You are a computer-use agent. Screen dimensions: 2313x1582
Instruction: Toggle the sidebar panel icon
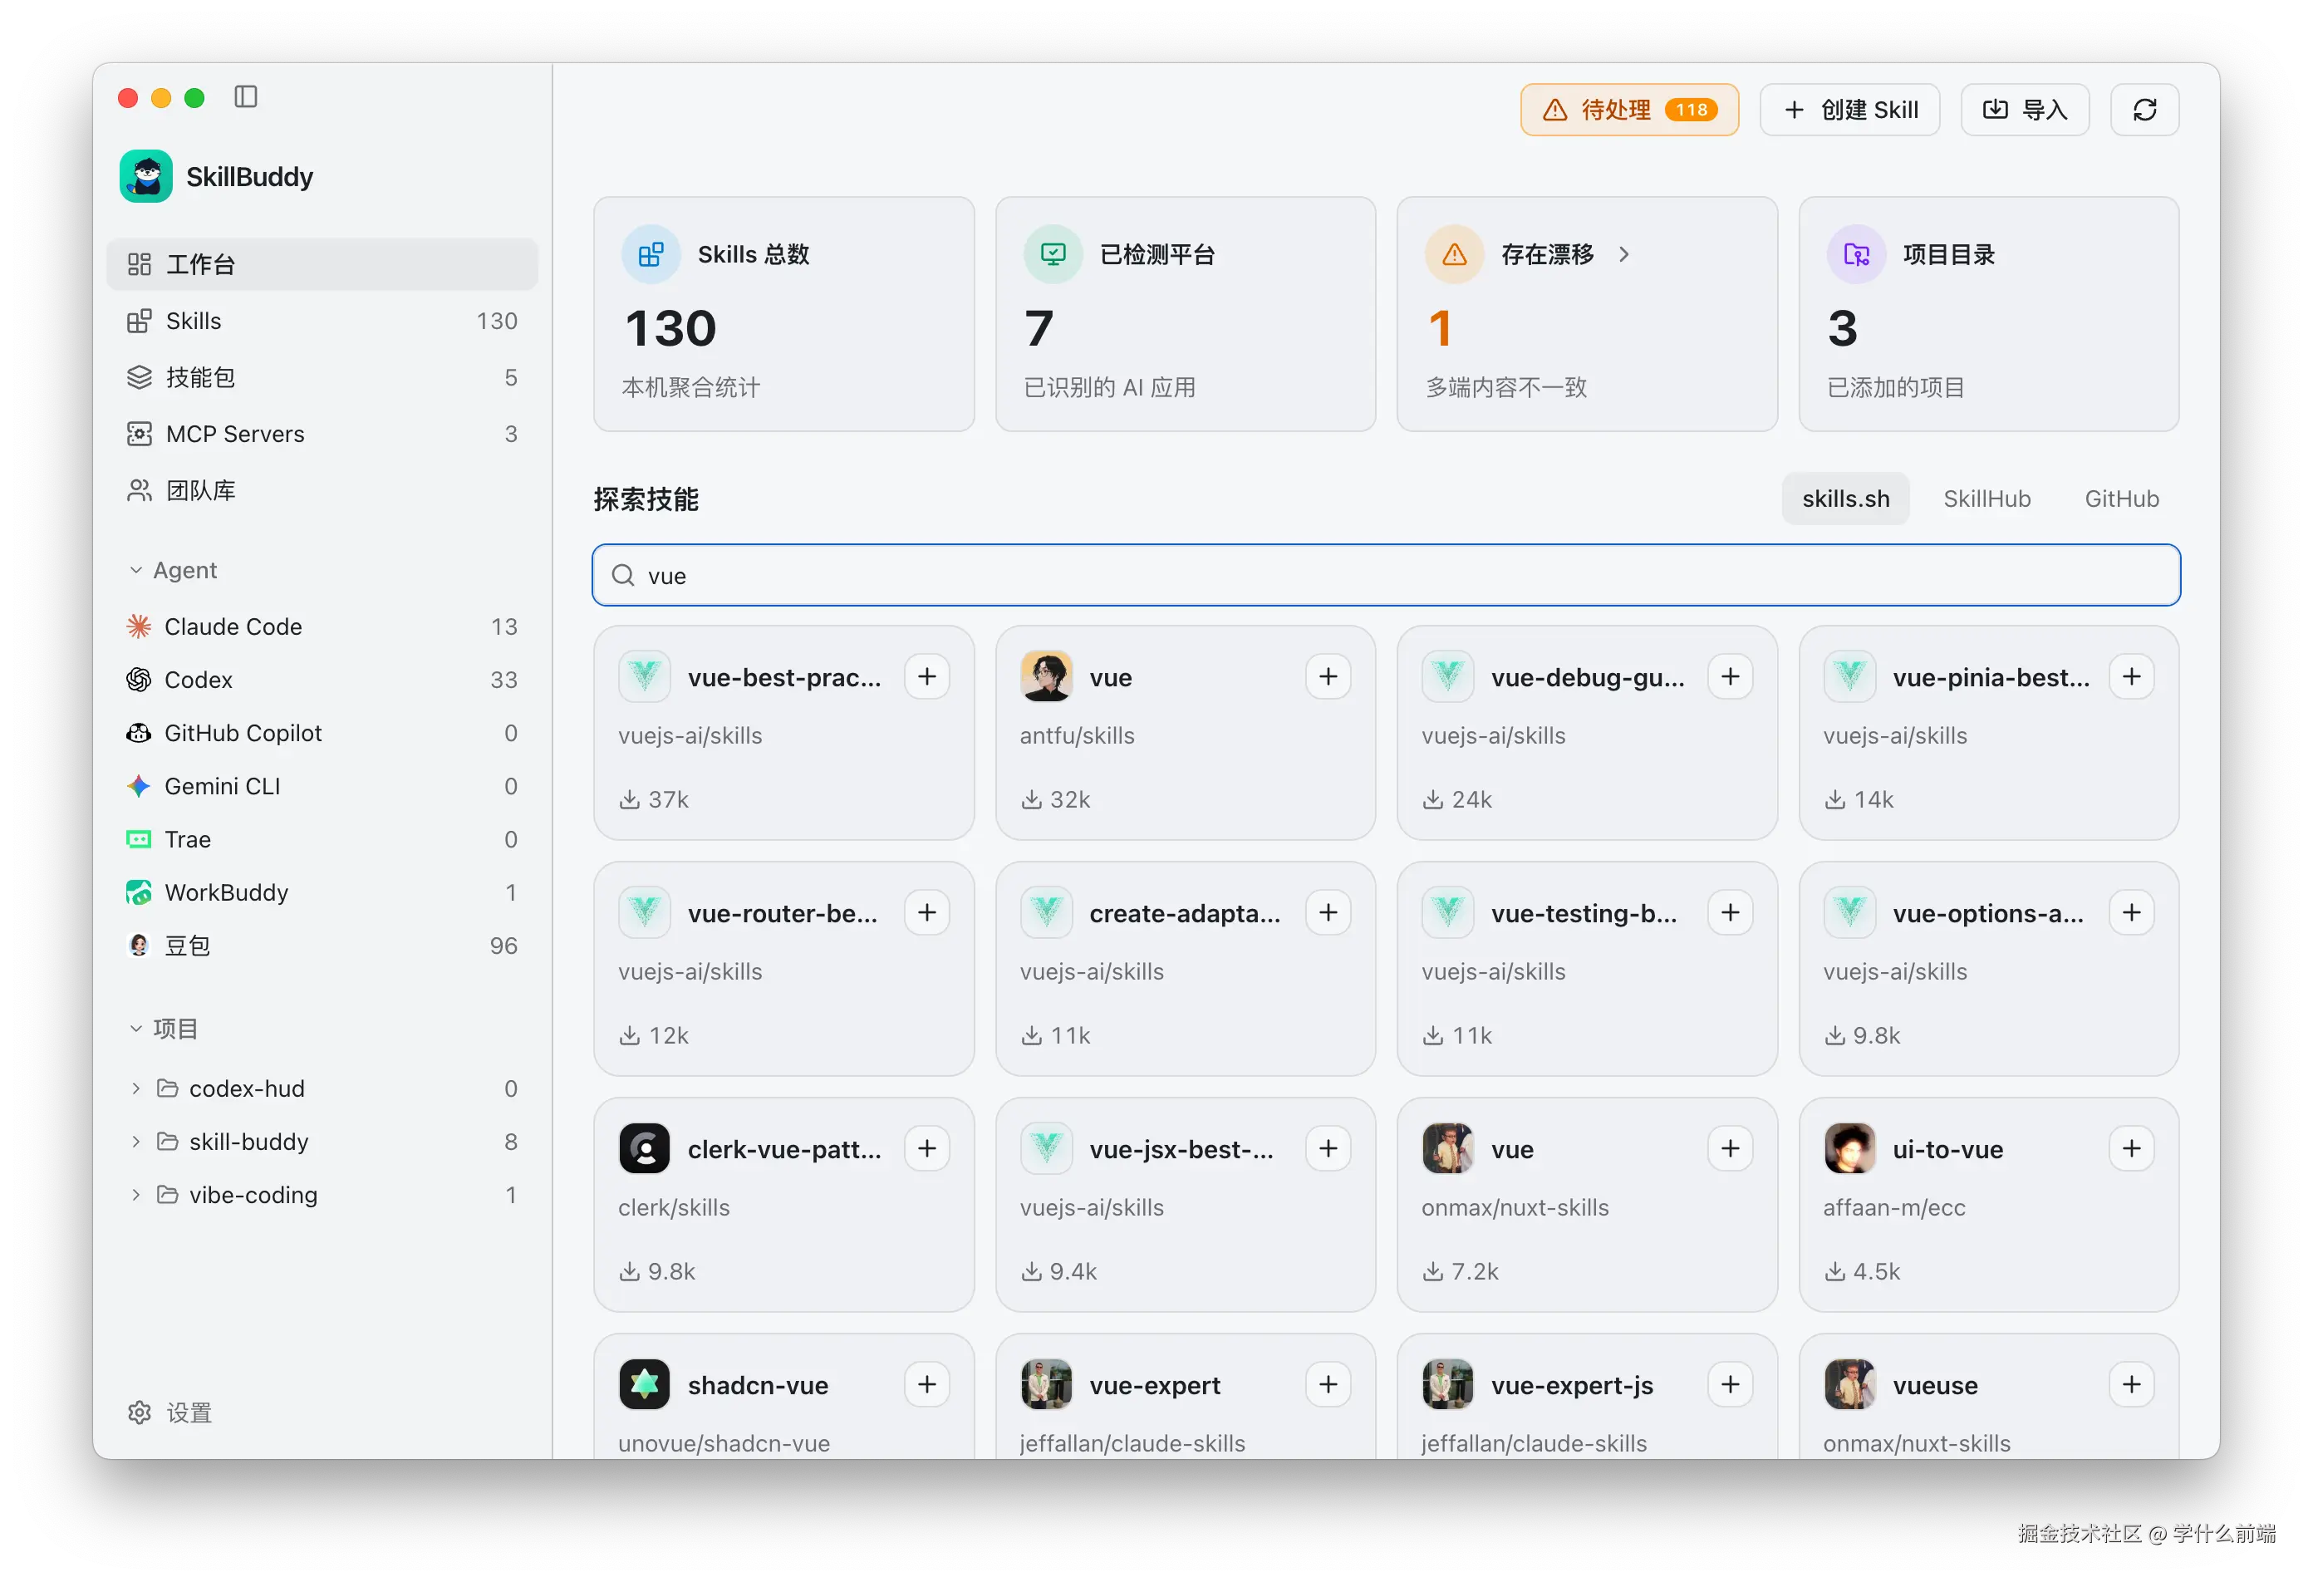coord(246,96)
